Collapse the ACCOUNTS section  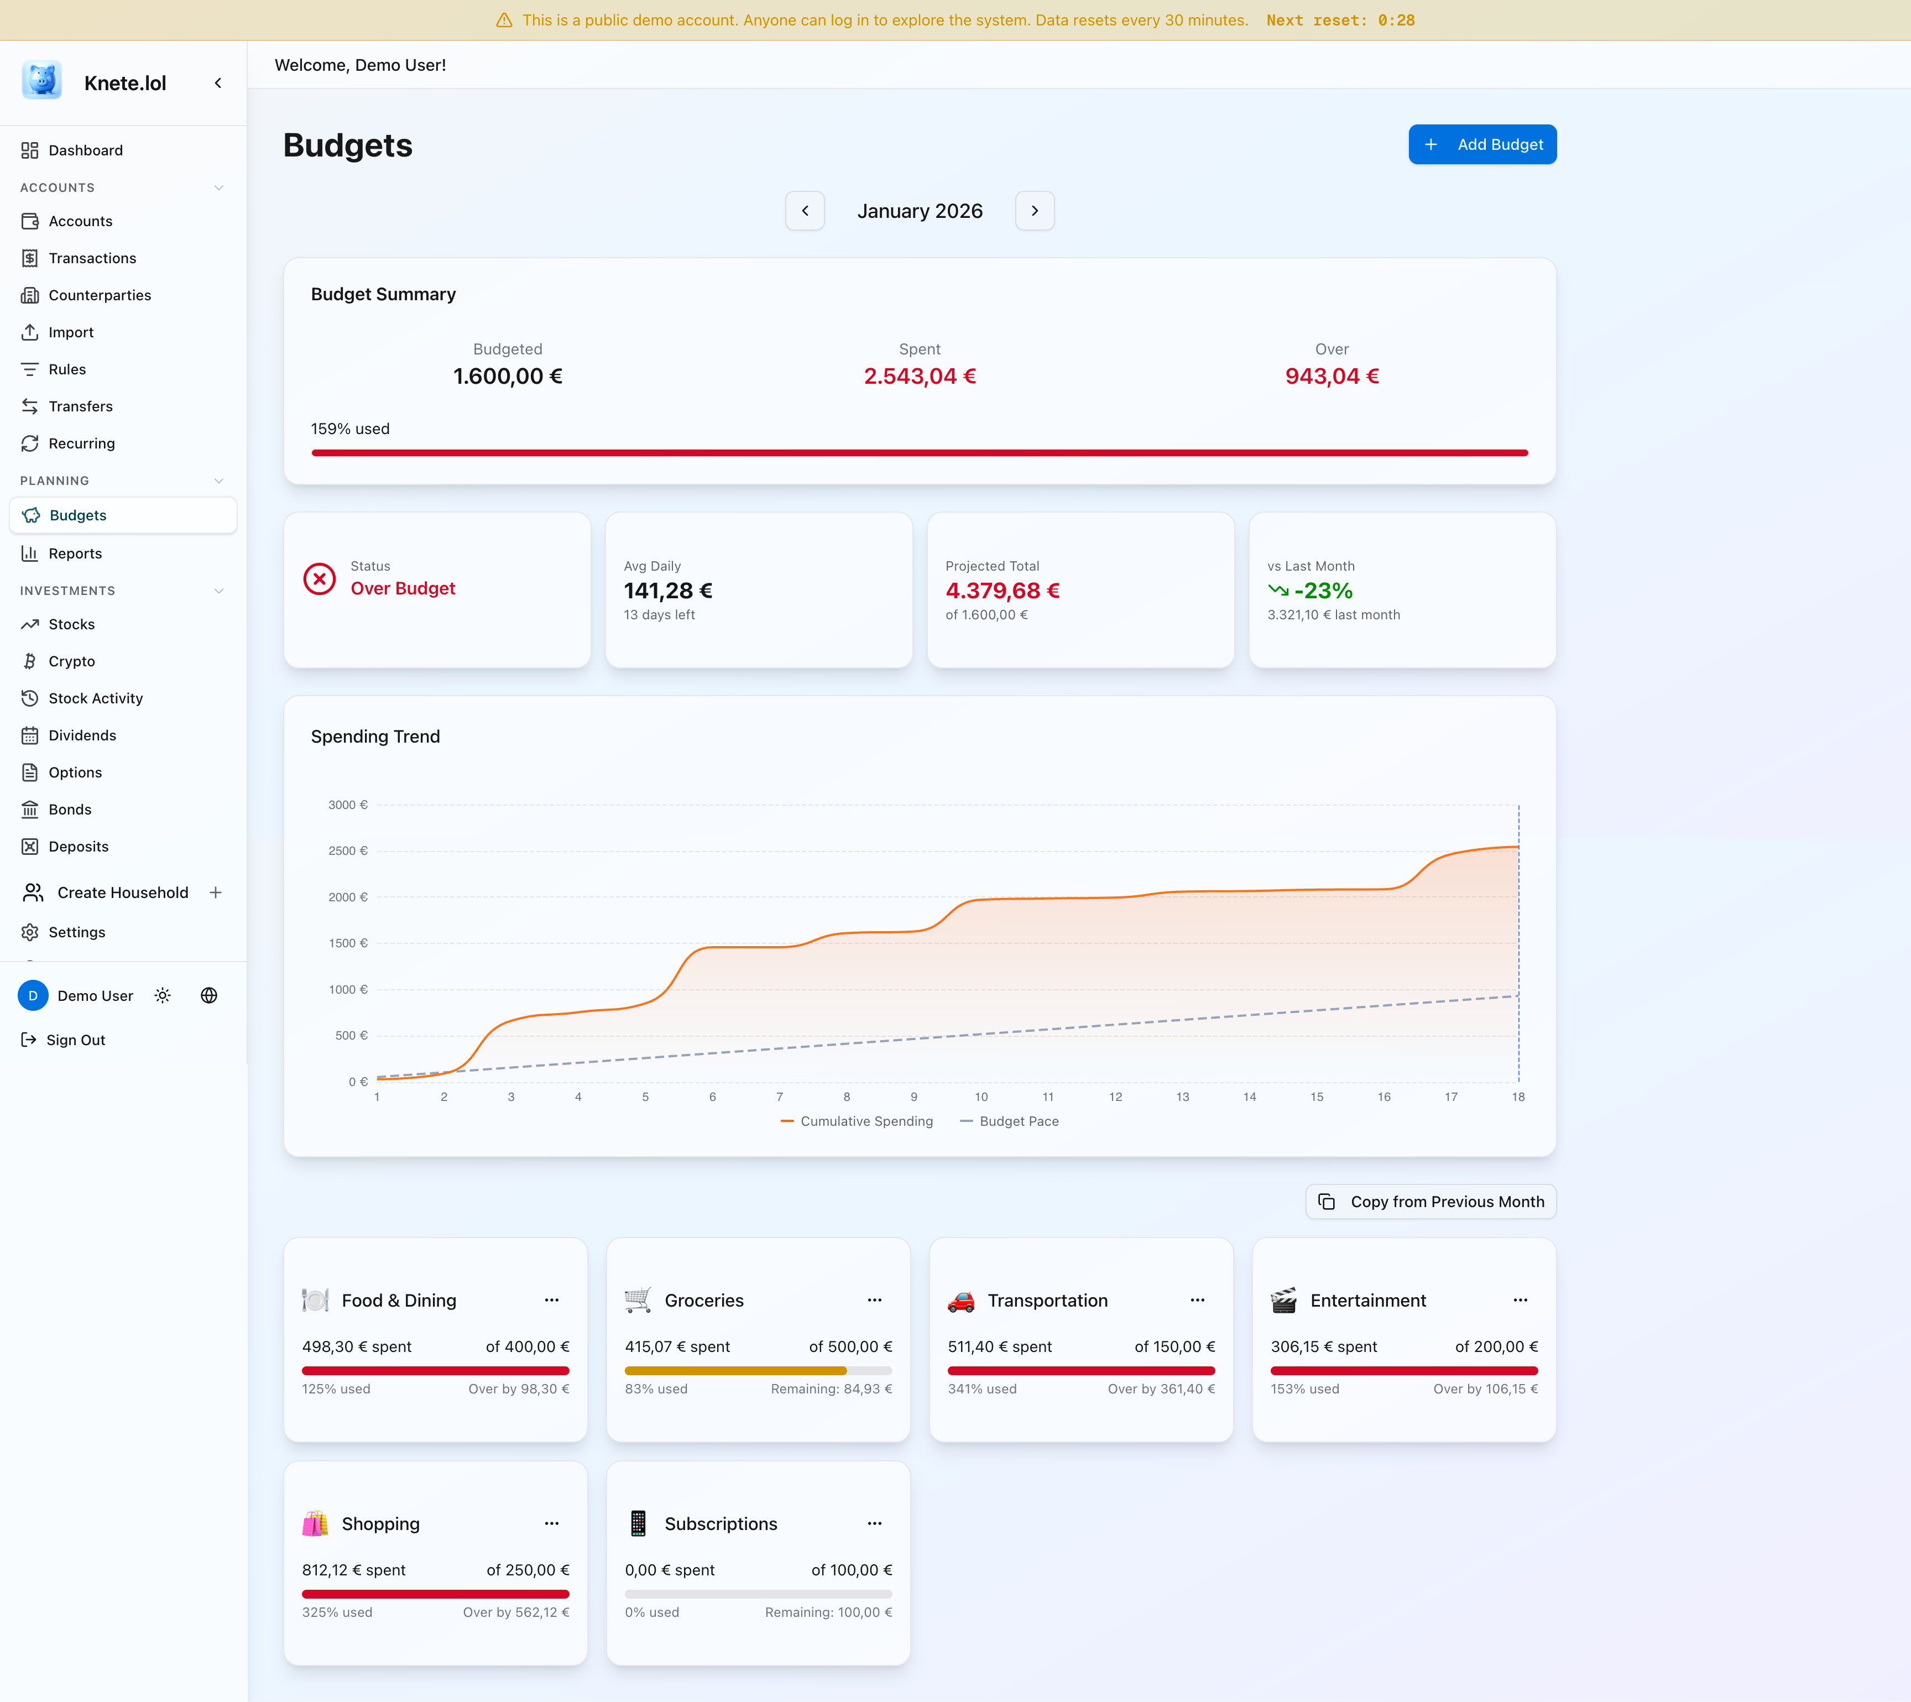click(x=219, y=187)
